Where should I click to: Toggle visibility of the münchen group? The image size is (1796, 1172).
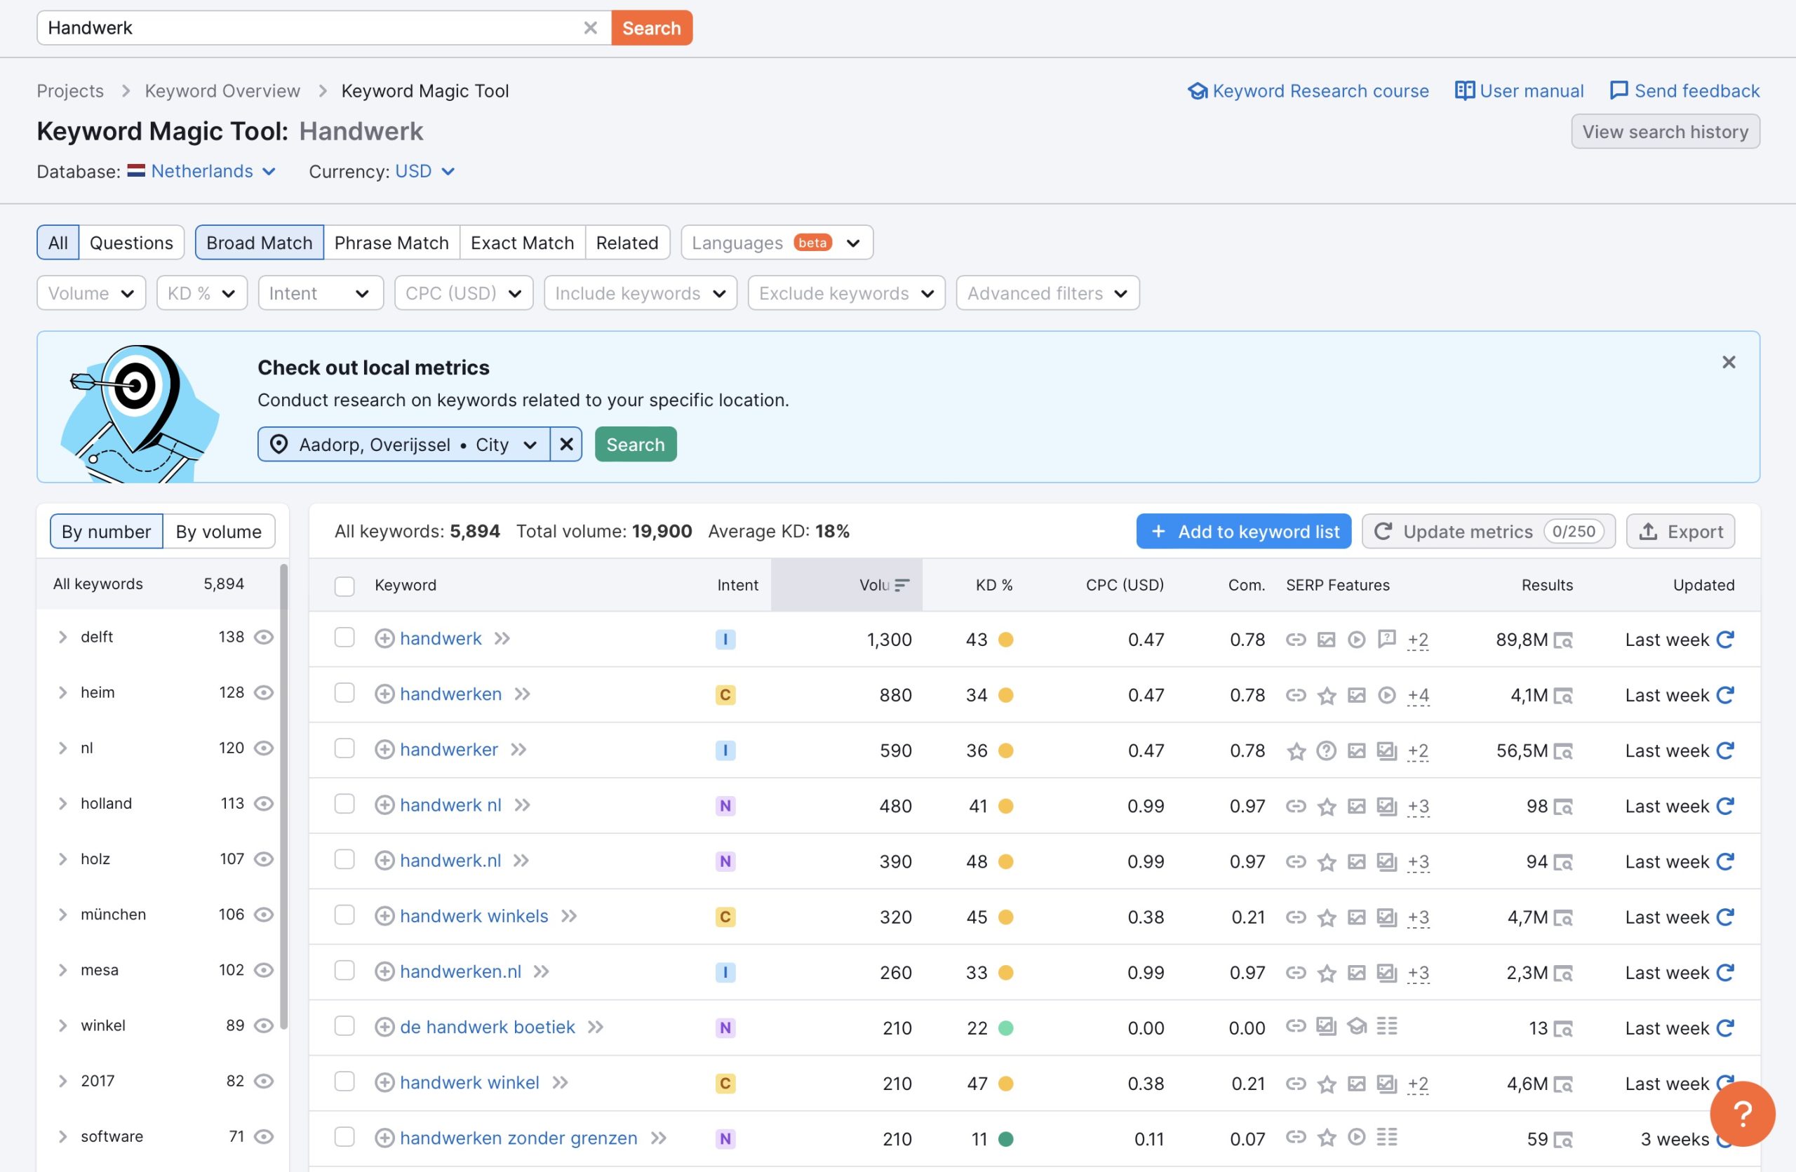click(262, 915)
